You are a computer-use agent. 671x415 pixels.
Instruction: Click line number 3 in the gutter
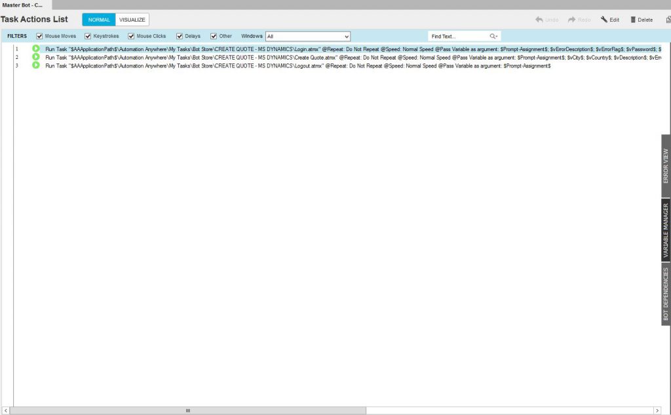click(17, 66)
